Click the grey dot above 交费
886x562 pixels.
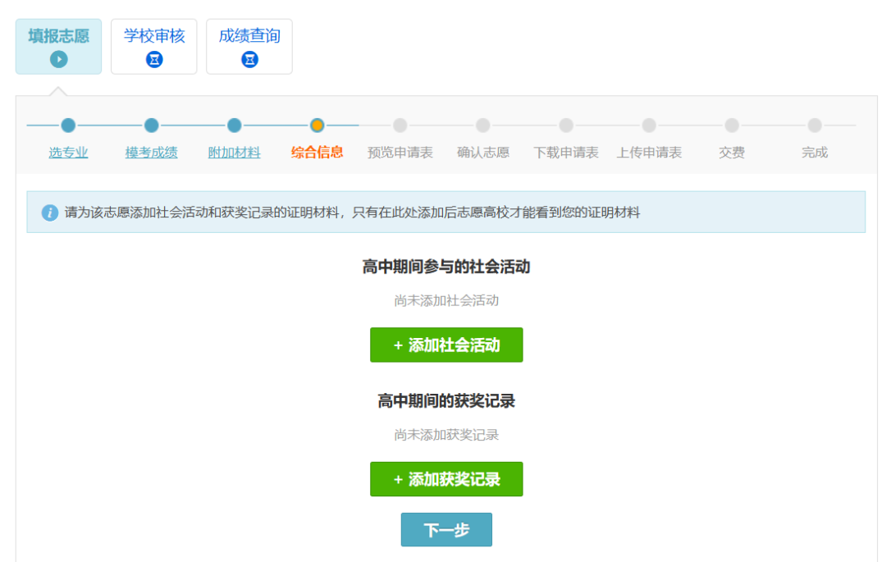(732, 126)
